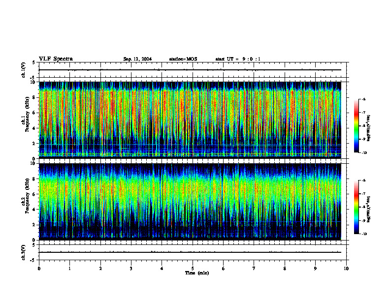Click the "10" kHz tick on ch.1 frequency axis
The height and width of the screenshot is (301, 390).
33,82
